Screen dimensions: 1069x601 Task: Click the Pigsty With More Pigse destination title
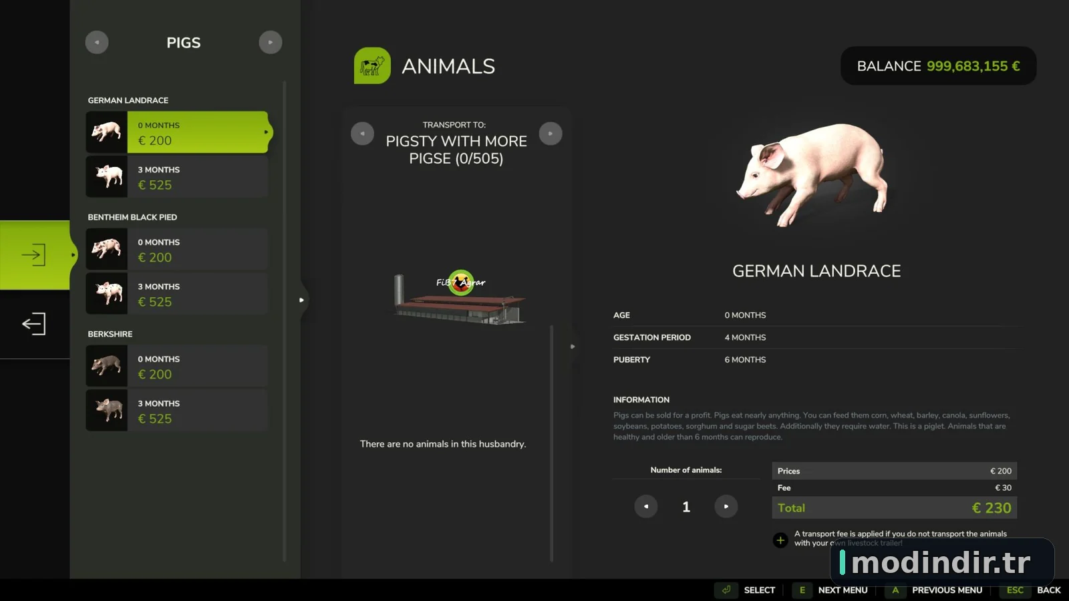pyautogui.click(x=456, y=150)
